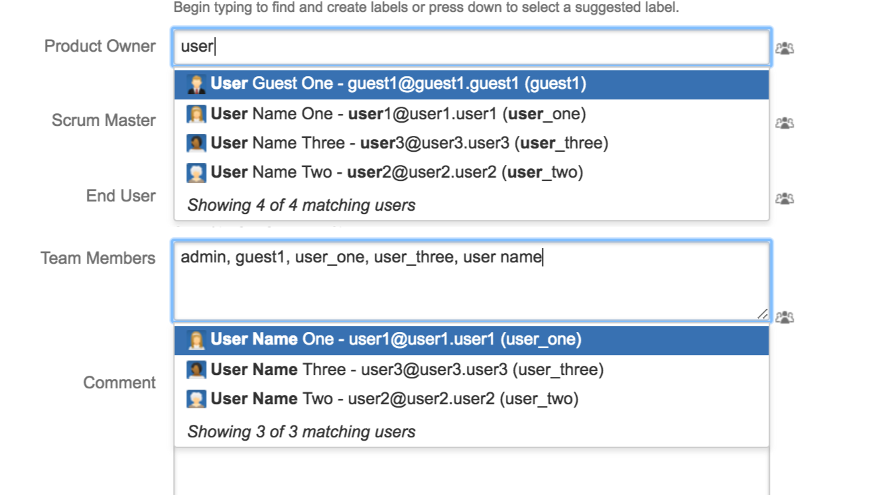Open user picker icon beside Team Members field
Viewport: 870px width, 495px height.
tap(784, 317)
